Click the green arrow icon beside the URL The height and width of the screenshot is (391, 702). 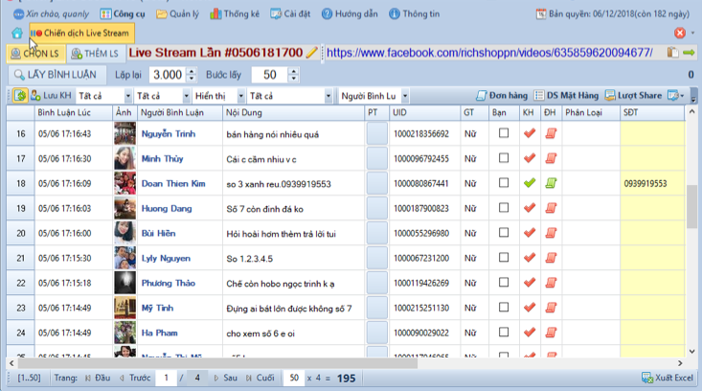point(689,52)
